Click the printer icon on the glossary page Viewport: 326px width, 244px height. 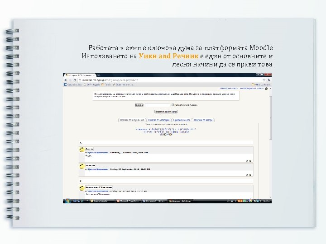pos(266,89)
